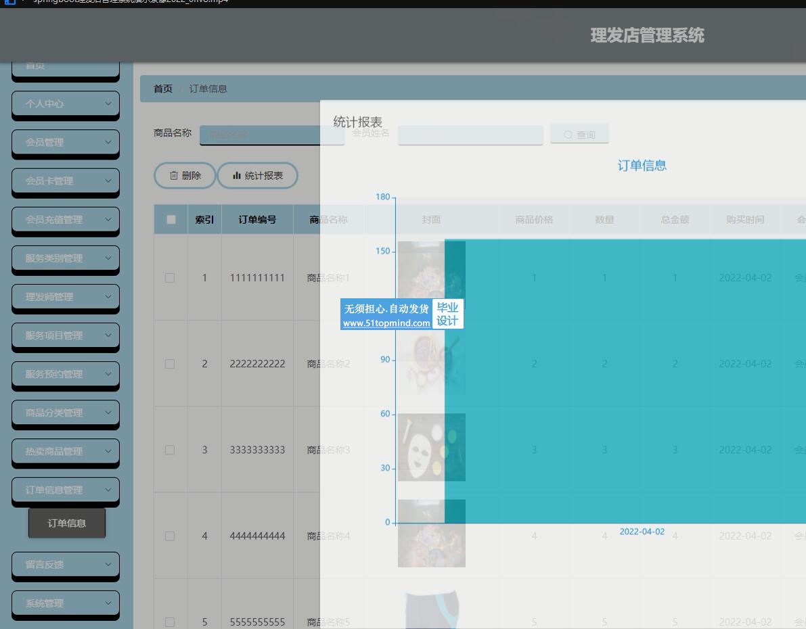This screenshot has height=629, width=806.
Task: Click 订单信息 in the breadcrumb
Action: (x=208, y=89)
